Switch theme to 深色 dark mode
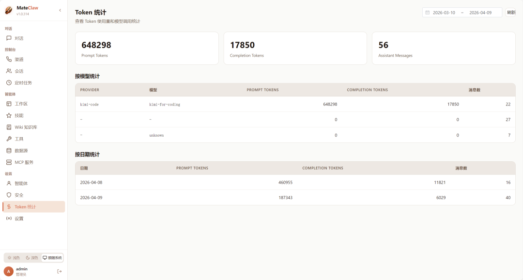The width and height of the screenshot is (523, 280). (x=31, y=258)
